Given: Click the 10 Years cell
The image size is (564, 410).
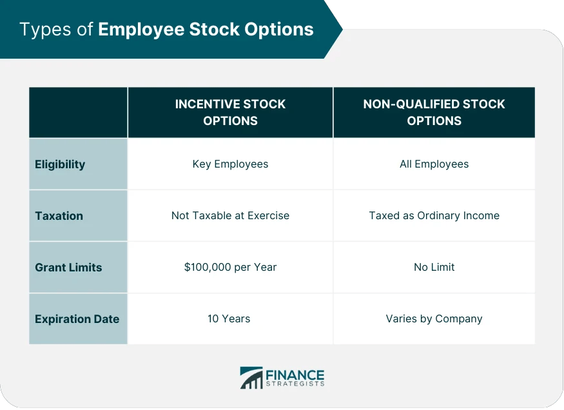Looking at the screenshot, I should click(x=229, y=318).
